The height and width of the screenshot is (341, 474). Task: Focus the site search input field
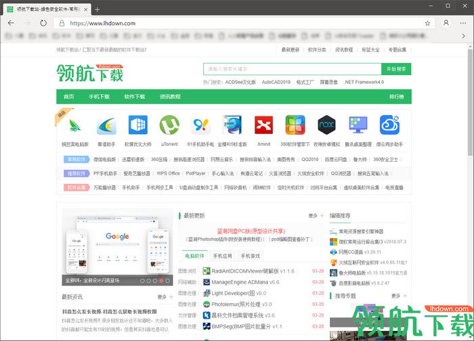coord(293,69)
